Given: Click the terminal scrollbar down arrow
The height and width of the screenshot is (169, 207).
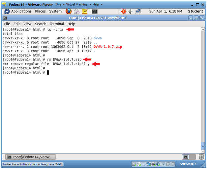Looking at the screenshot, I should (203, 152).
